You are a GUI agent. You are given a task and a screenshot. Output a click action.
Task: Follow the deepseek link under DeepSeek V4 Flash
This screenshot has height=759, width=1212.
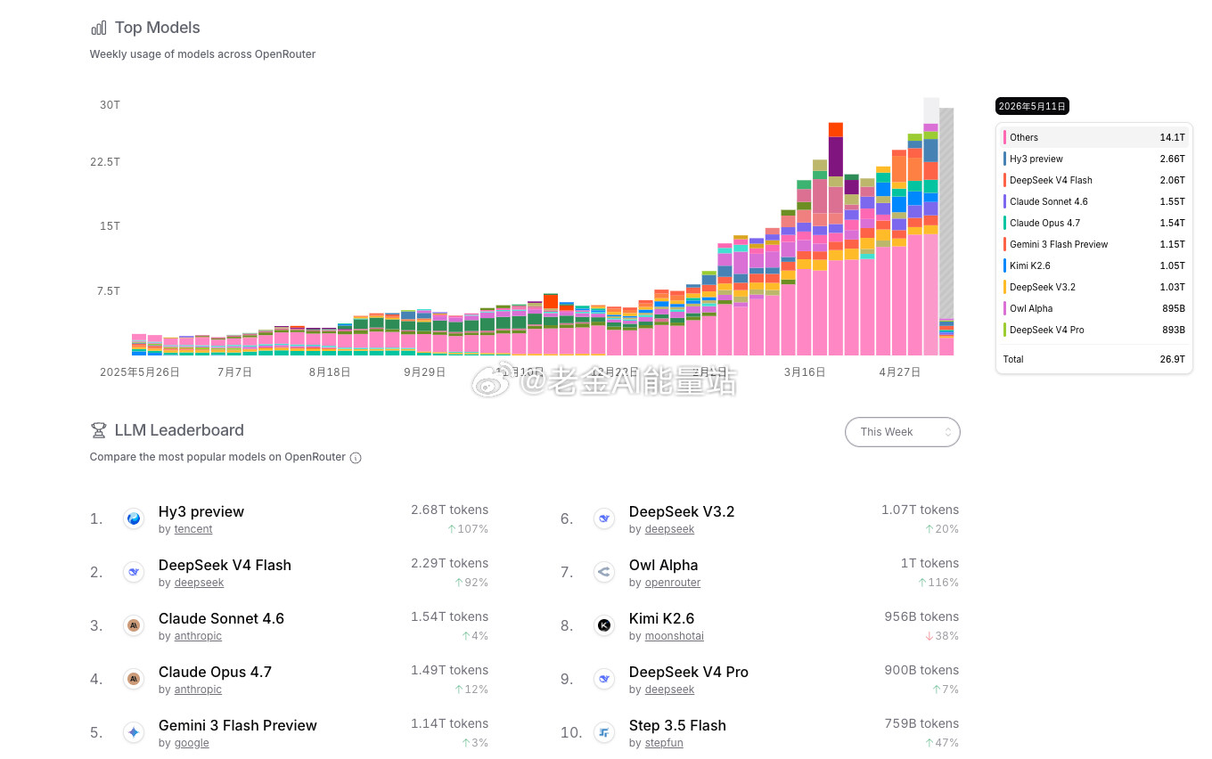point(199,583)
